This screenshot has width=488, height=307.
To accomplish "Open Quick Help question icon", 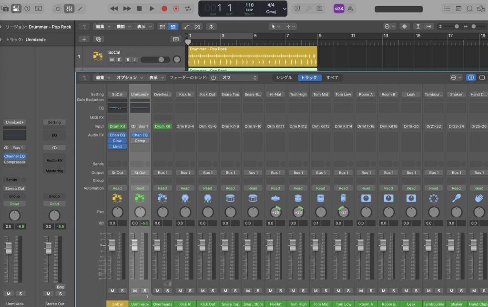I will pos(27,9).
